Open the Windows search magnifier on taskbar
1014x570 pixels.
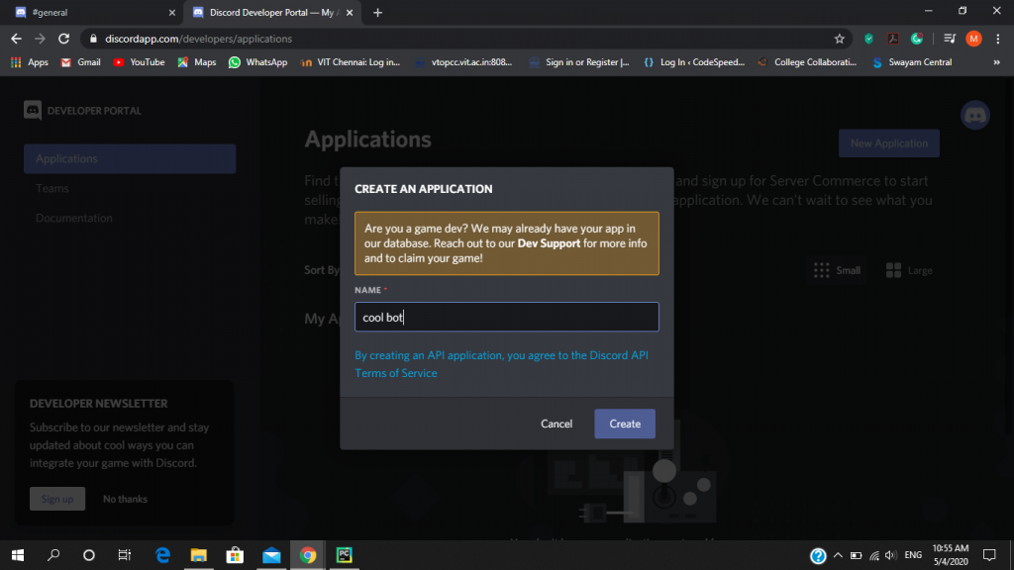tap(53, 555)
